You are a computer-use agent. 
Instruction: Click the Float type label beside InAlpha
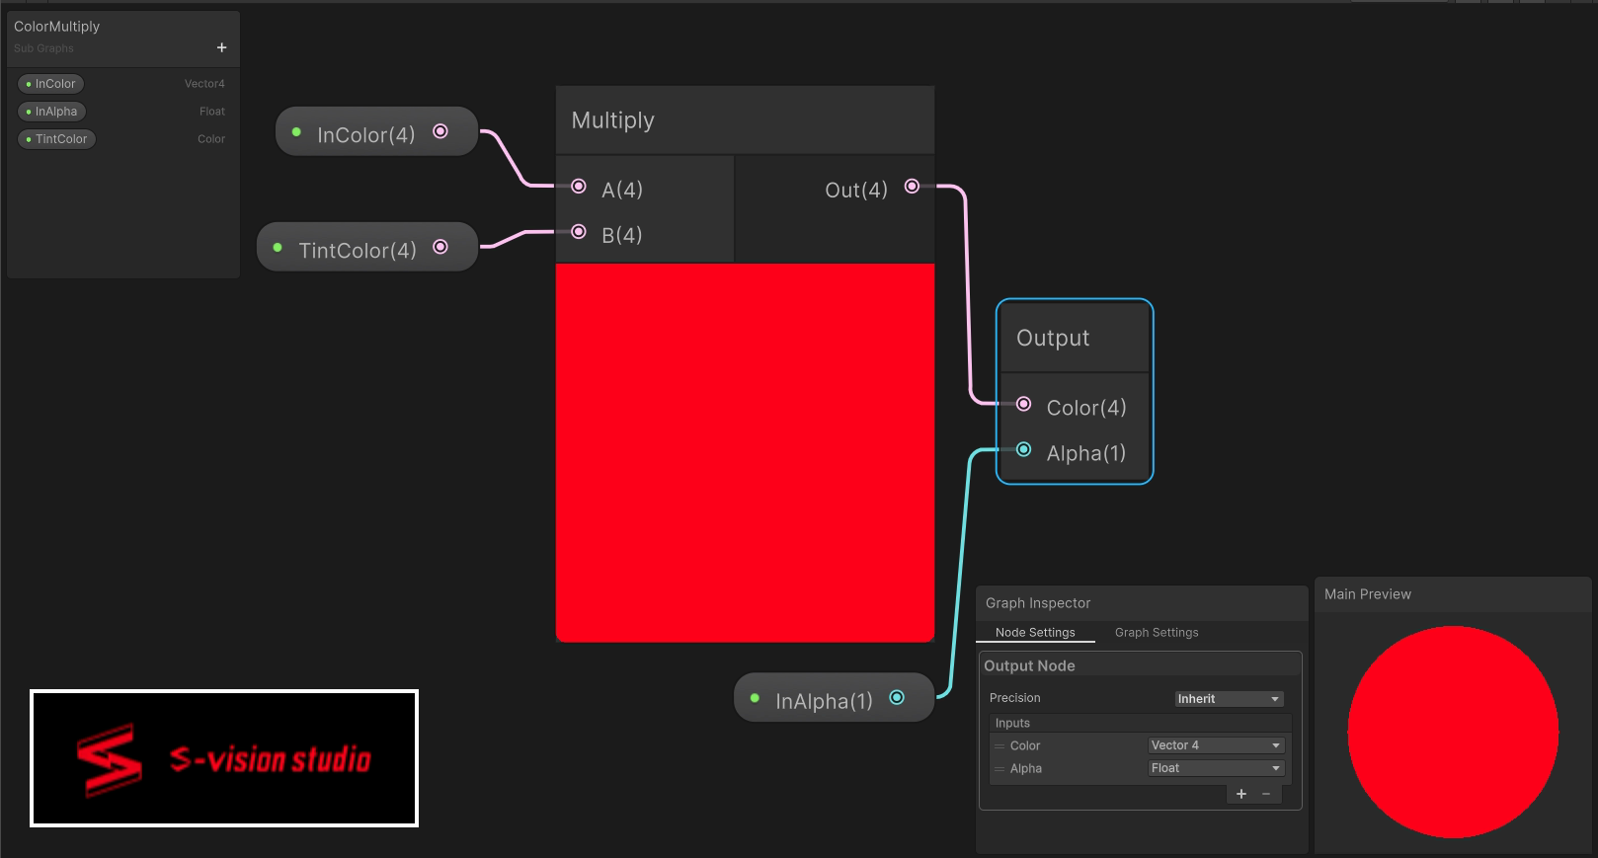(212, 112)
